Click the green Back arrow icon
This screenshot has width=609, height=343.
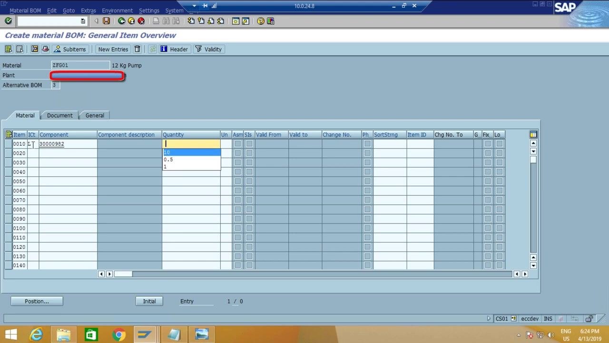tap(122, 21)
